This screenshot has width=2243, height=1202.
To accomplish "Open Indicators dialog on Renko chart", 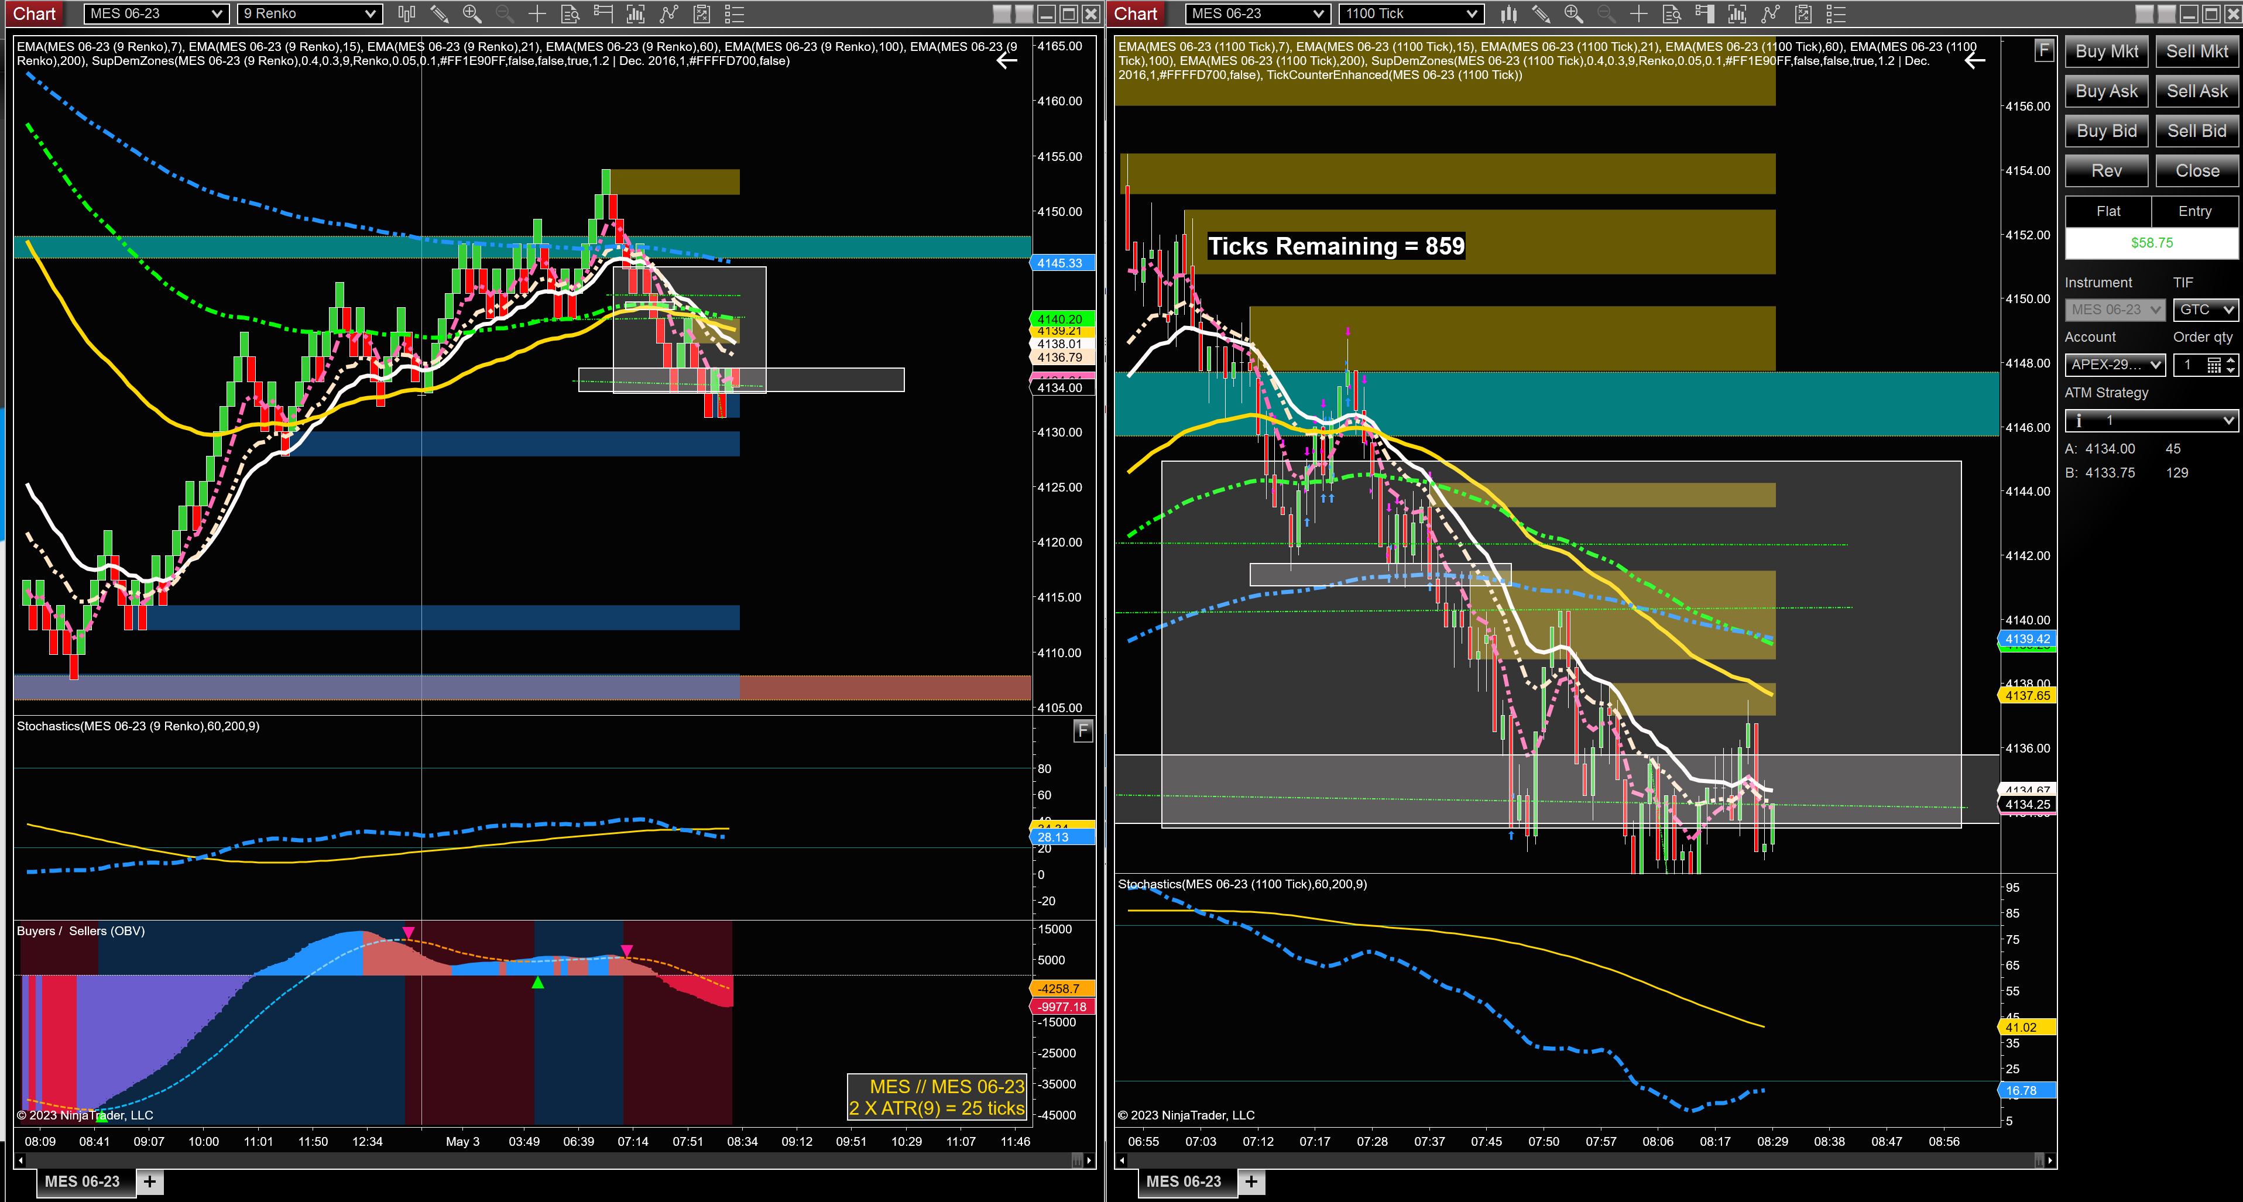I will pos(636,13).
